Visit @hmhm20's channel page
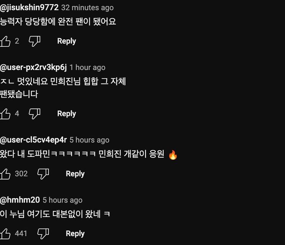 [x=20, y=200]
